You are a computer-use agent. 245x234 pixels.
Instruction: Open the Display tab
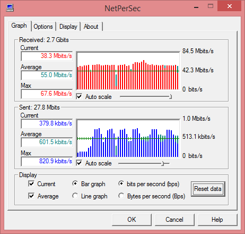68,27
